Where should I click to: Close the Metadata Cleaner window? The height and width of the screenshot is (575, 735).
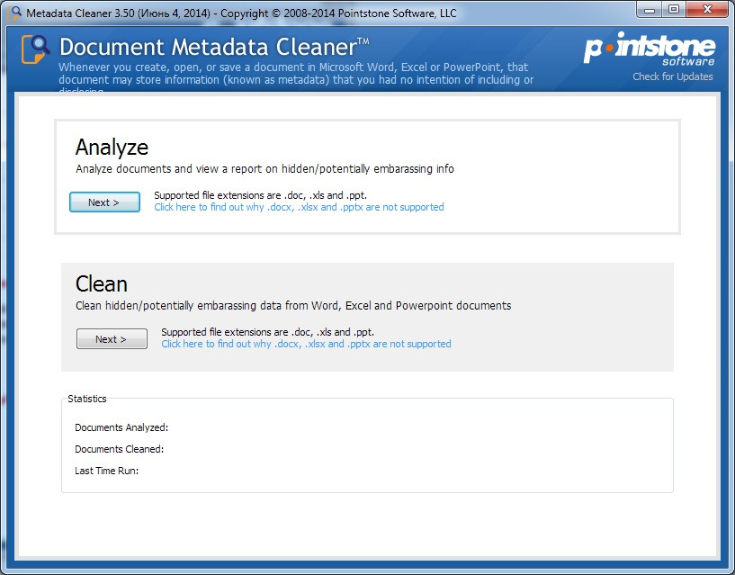point(708,10)
